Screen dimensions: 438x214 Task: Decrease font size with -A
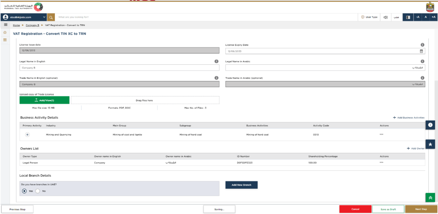pyautogui.click(x=418, y=17)
